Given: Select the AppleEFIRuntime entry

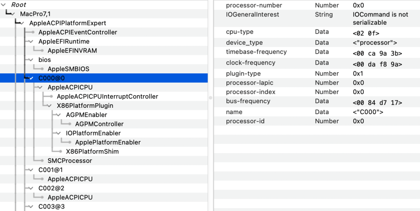Looking at the screenshot, I should (64, 42).
